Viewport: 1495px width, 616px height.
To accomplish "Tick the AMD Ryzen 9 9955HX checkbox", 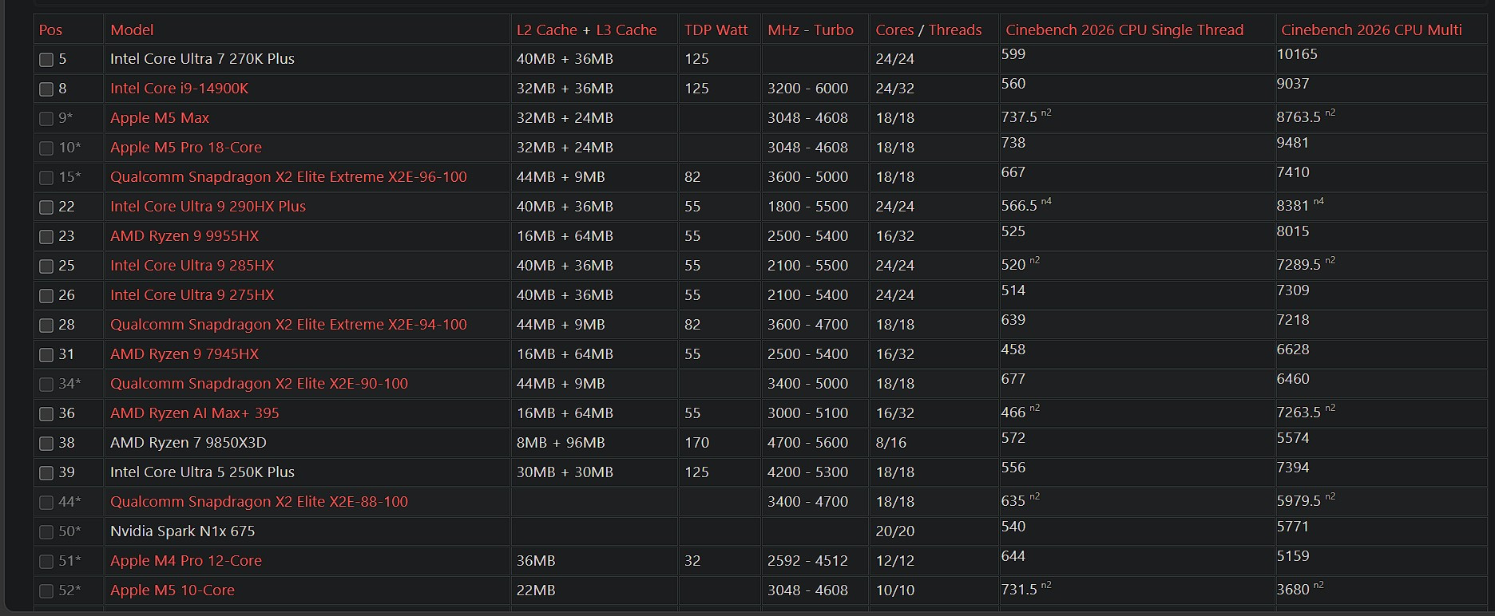I will point(46,237).
